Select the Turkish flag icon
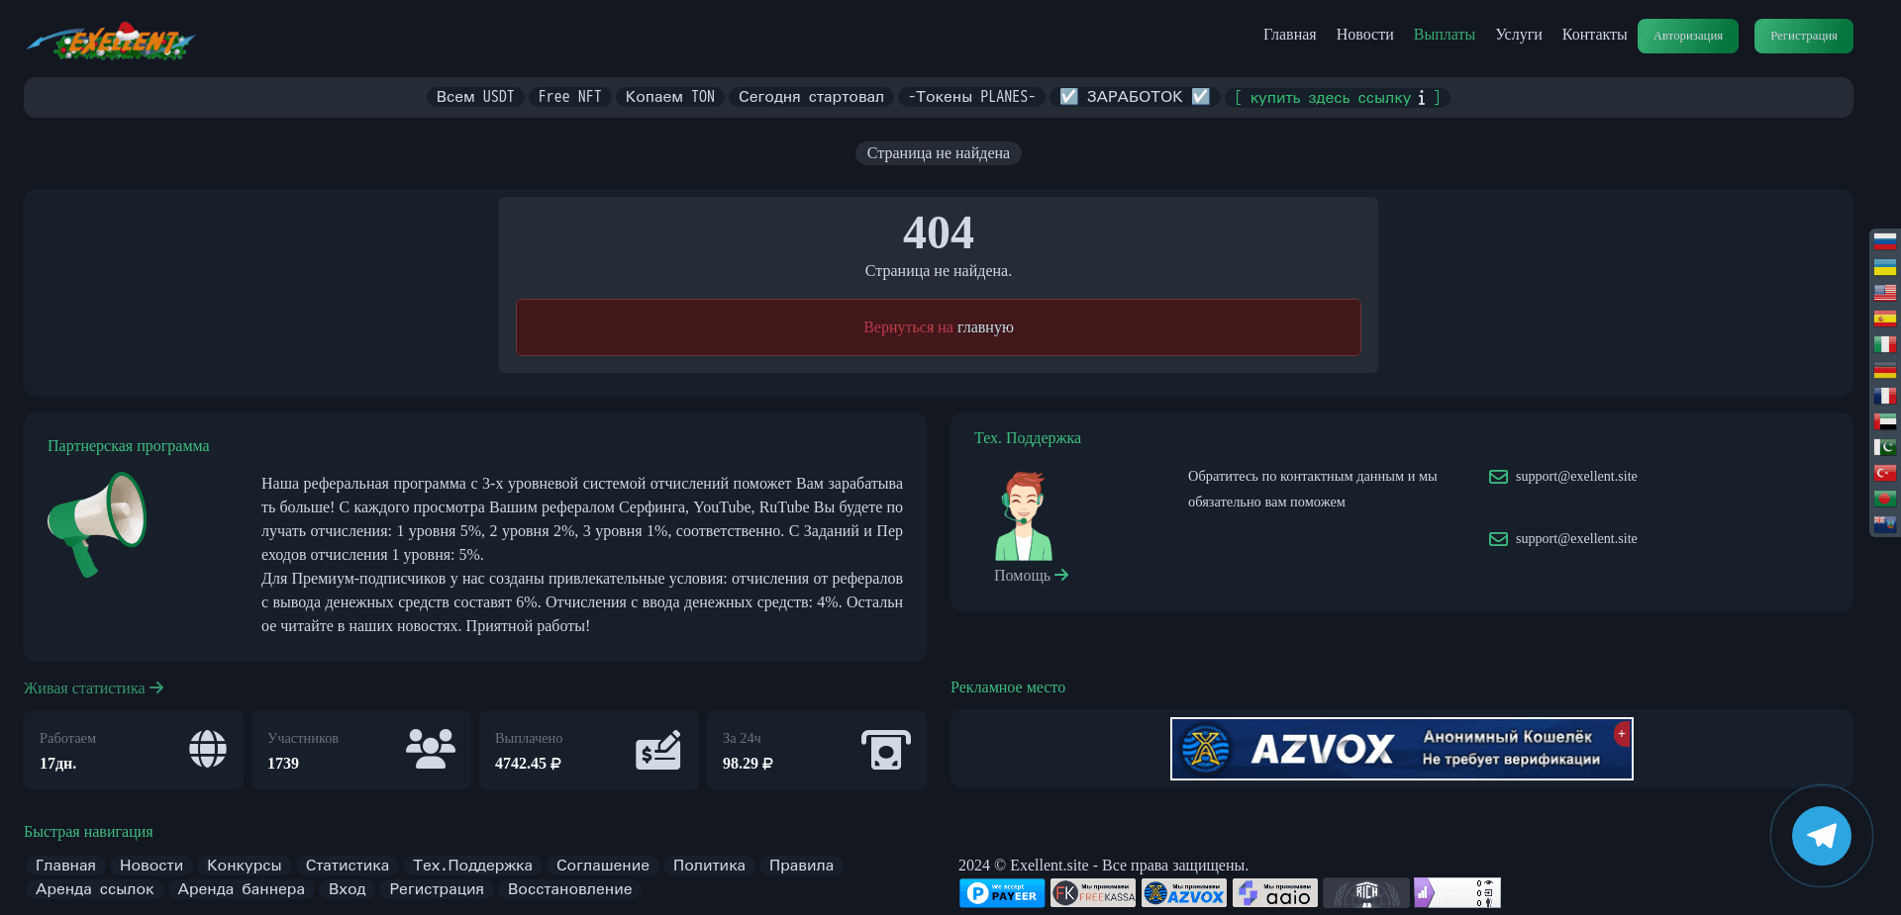 tap(1885, 473)
